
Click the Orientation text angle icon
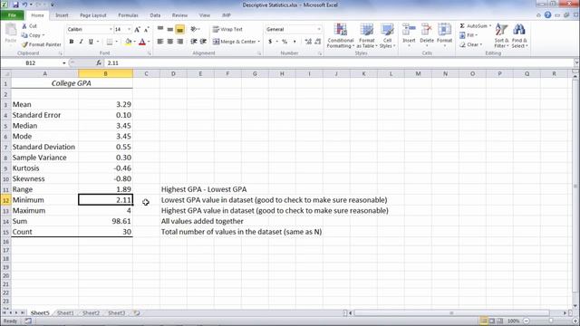193,29
